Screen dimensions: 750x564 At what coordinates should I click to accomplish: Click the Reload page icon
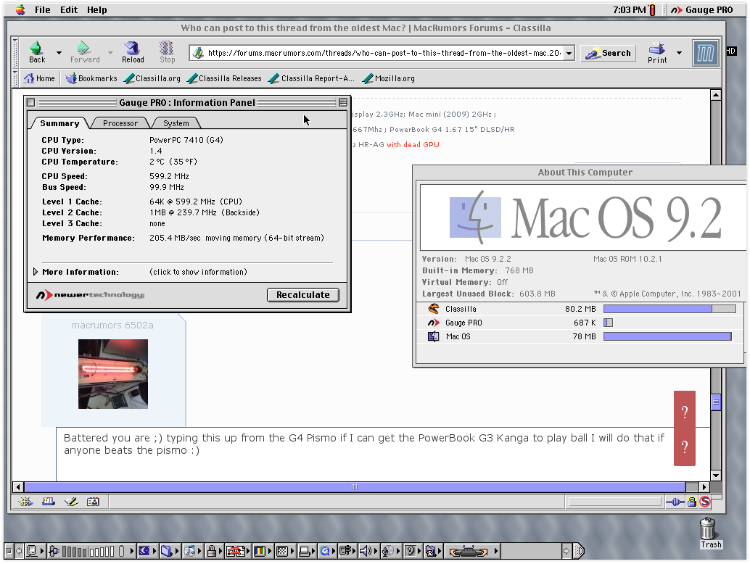coord(132,48)
